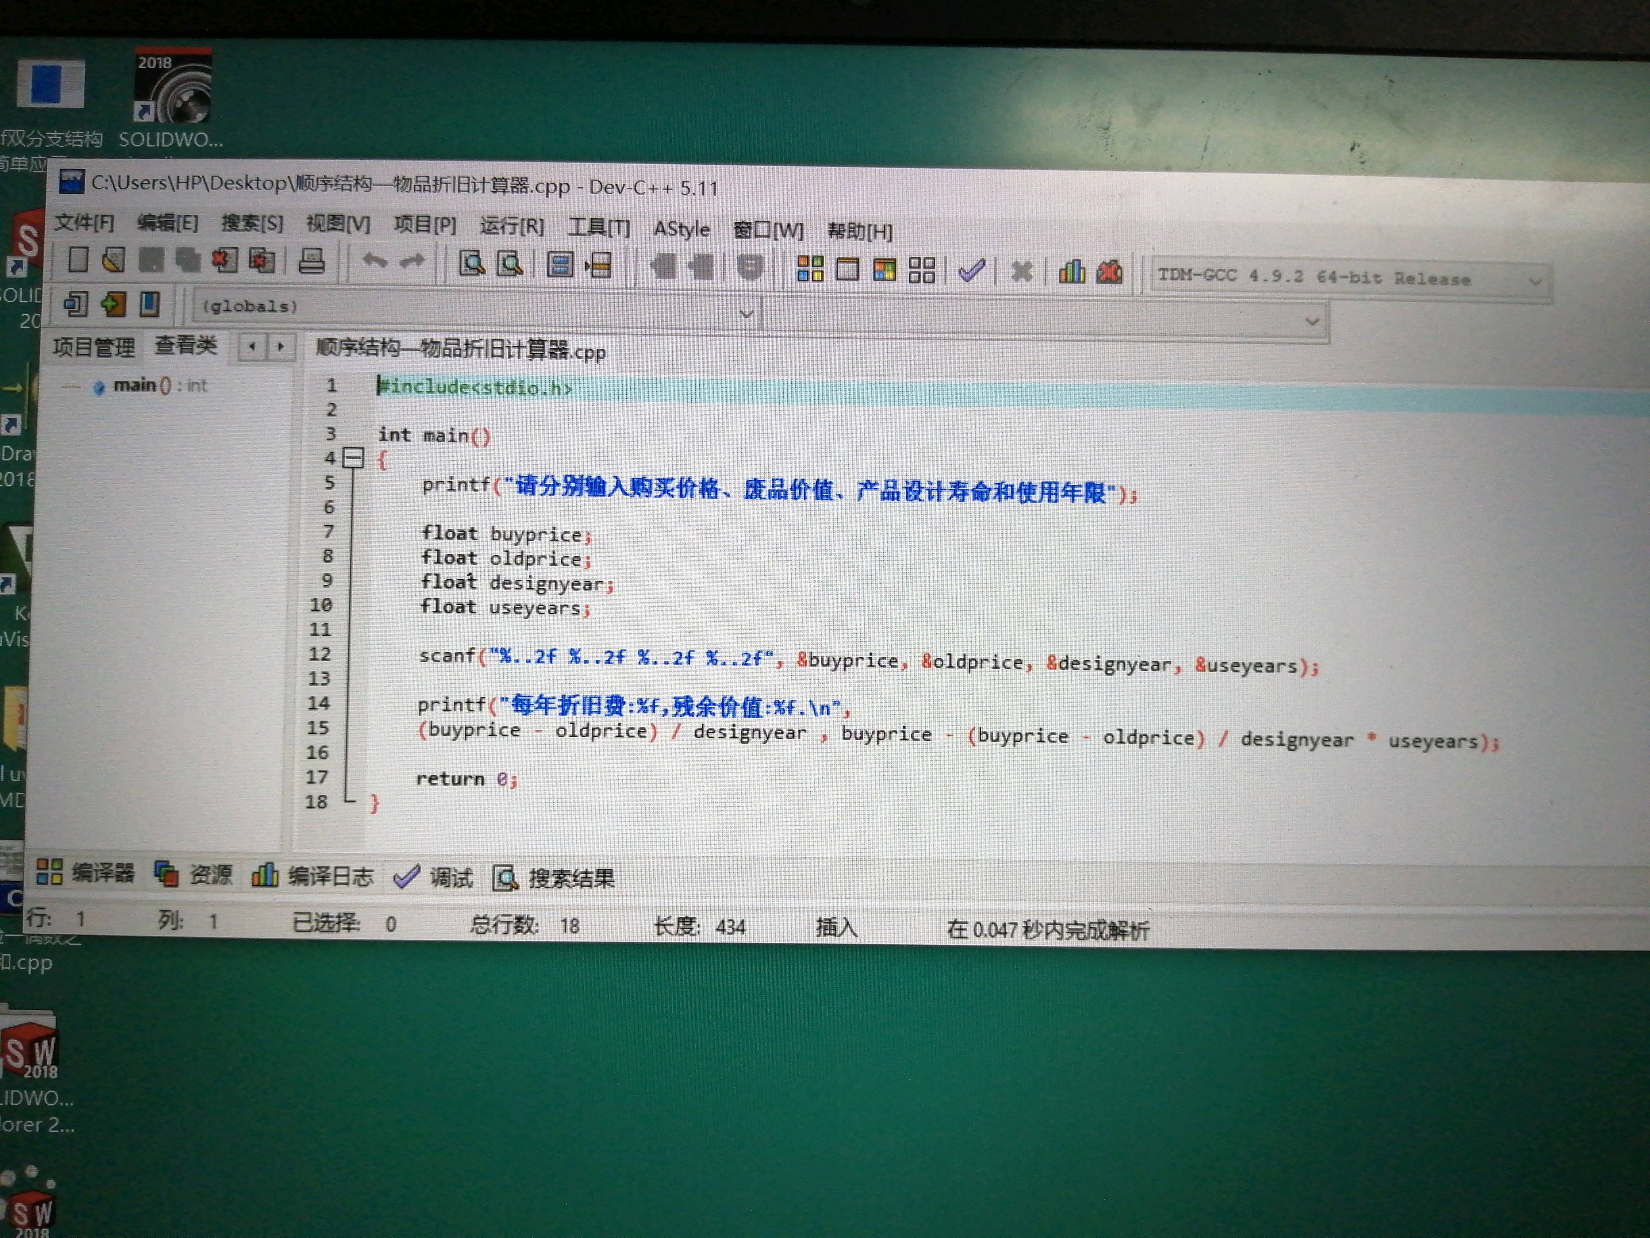Open the empty members dropdown next to globals

pyautogui.click(x=1311, y=321)
